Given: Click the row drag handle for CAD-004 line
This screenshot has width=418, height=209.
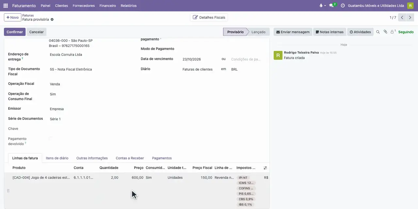Looking at the screenshot, I should point(8,191).
